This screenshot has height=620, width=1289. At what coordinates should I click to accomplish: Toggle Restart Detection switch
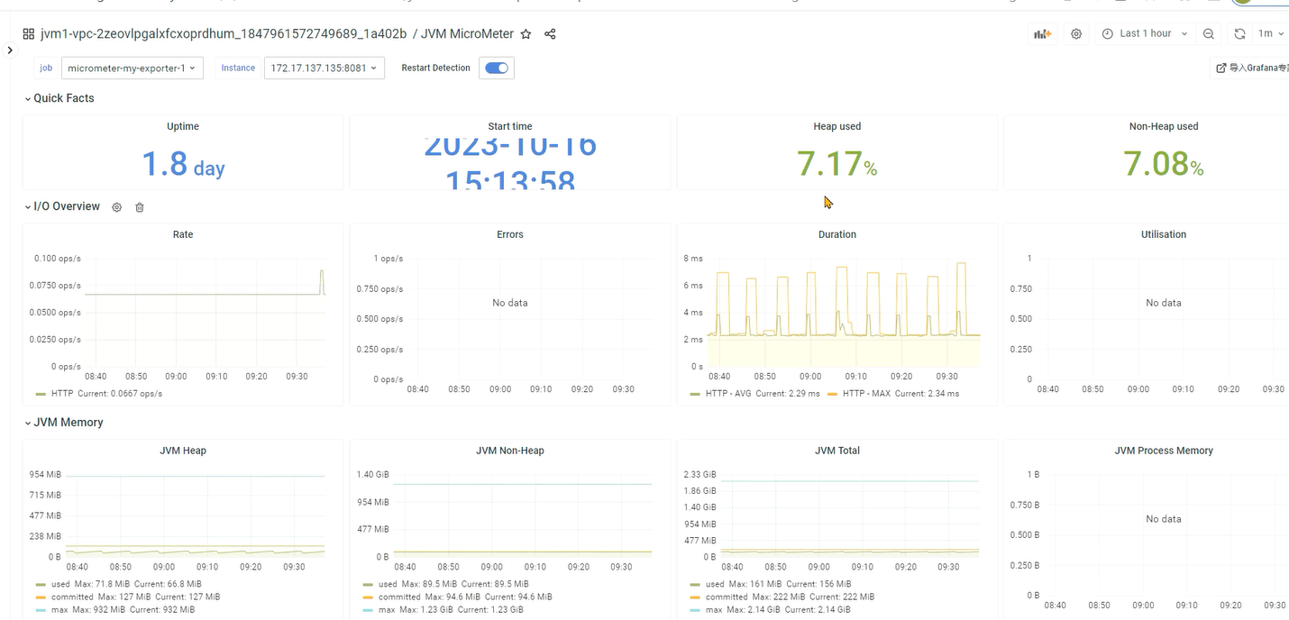(497, 68)
